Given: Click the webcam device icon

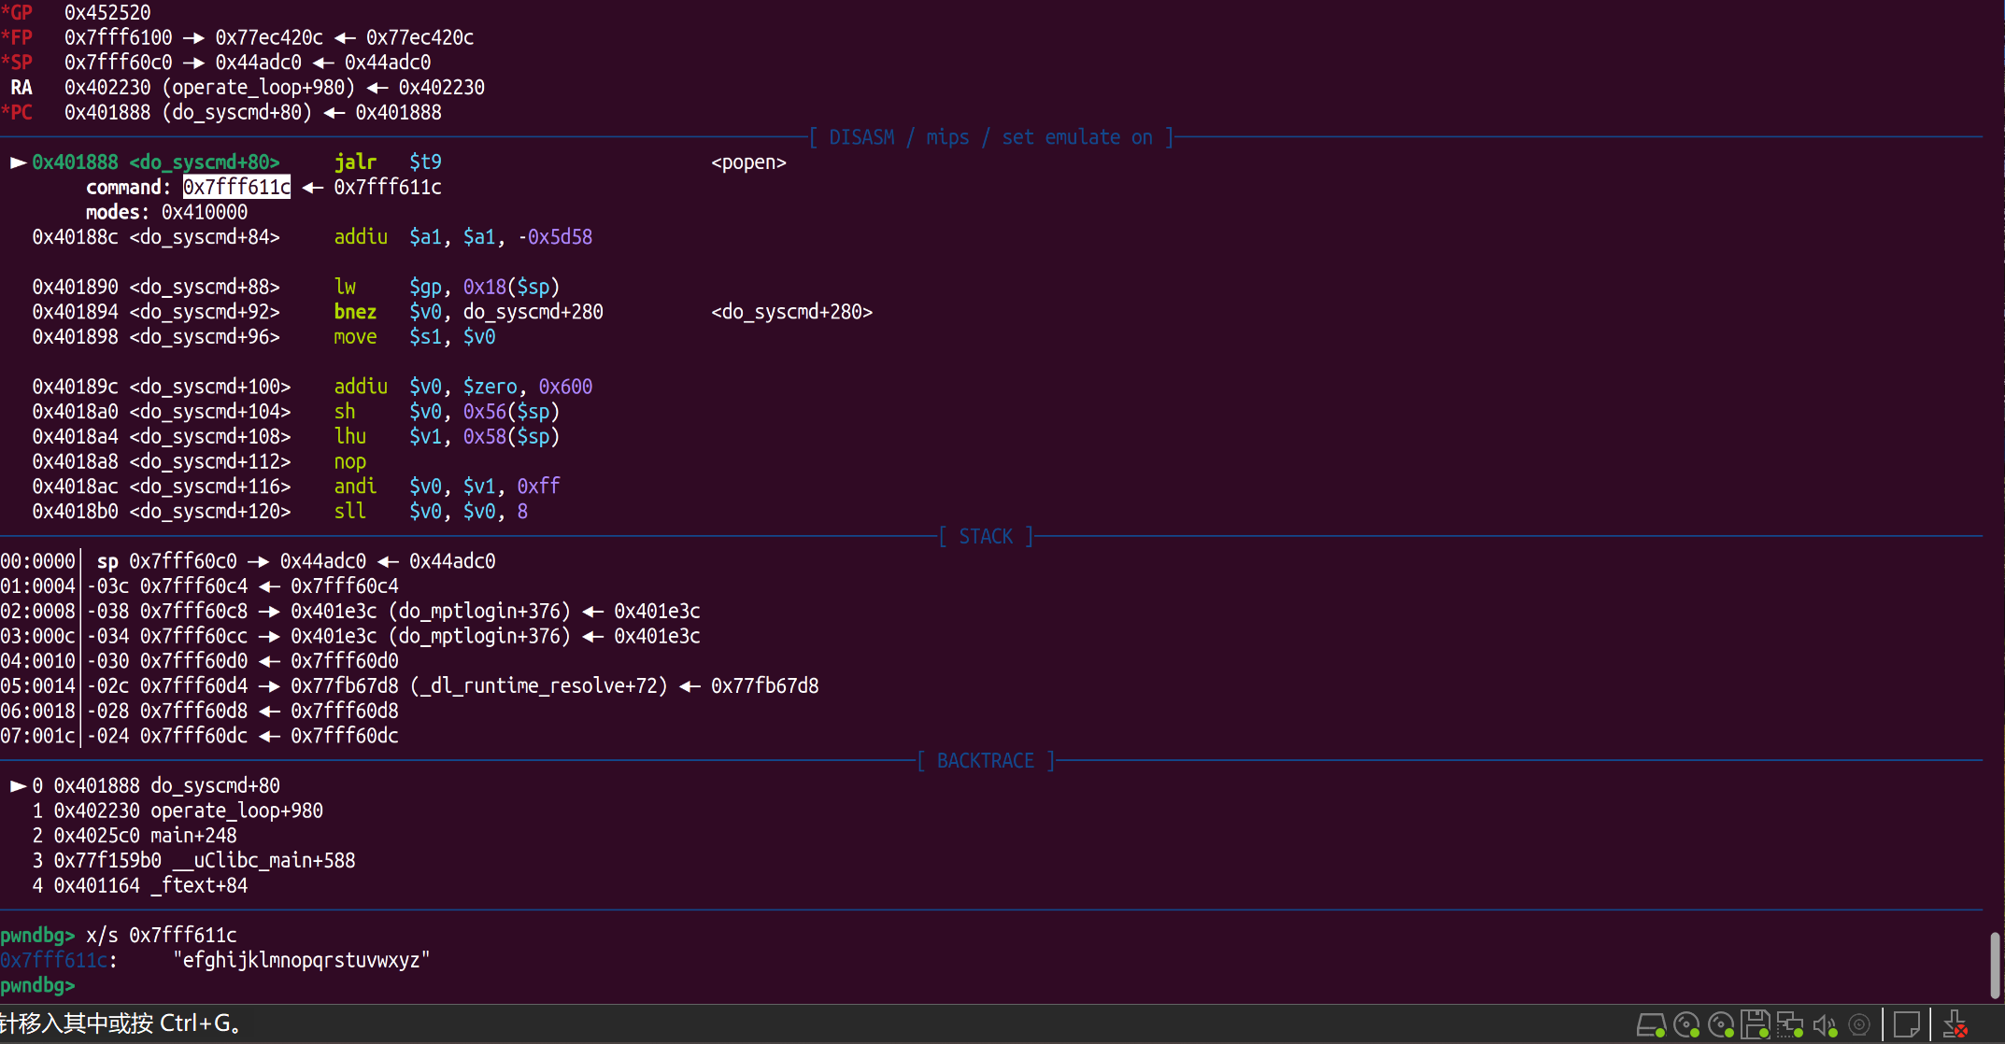Looking at the screenshot, I should 1859,1025.
